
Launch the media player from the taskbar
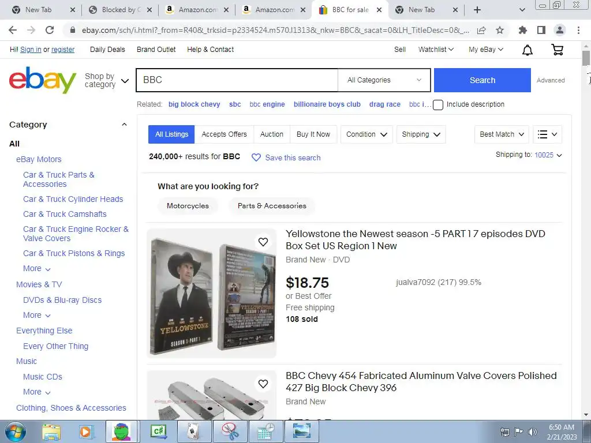86,431
